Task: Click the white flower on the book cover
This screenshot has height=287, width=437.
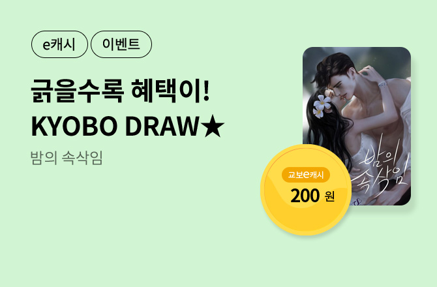Action: click(322, 105)
